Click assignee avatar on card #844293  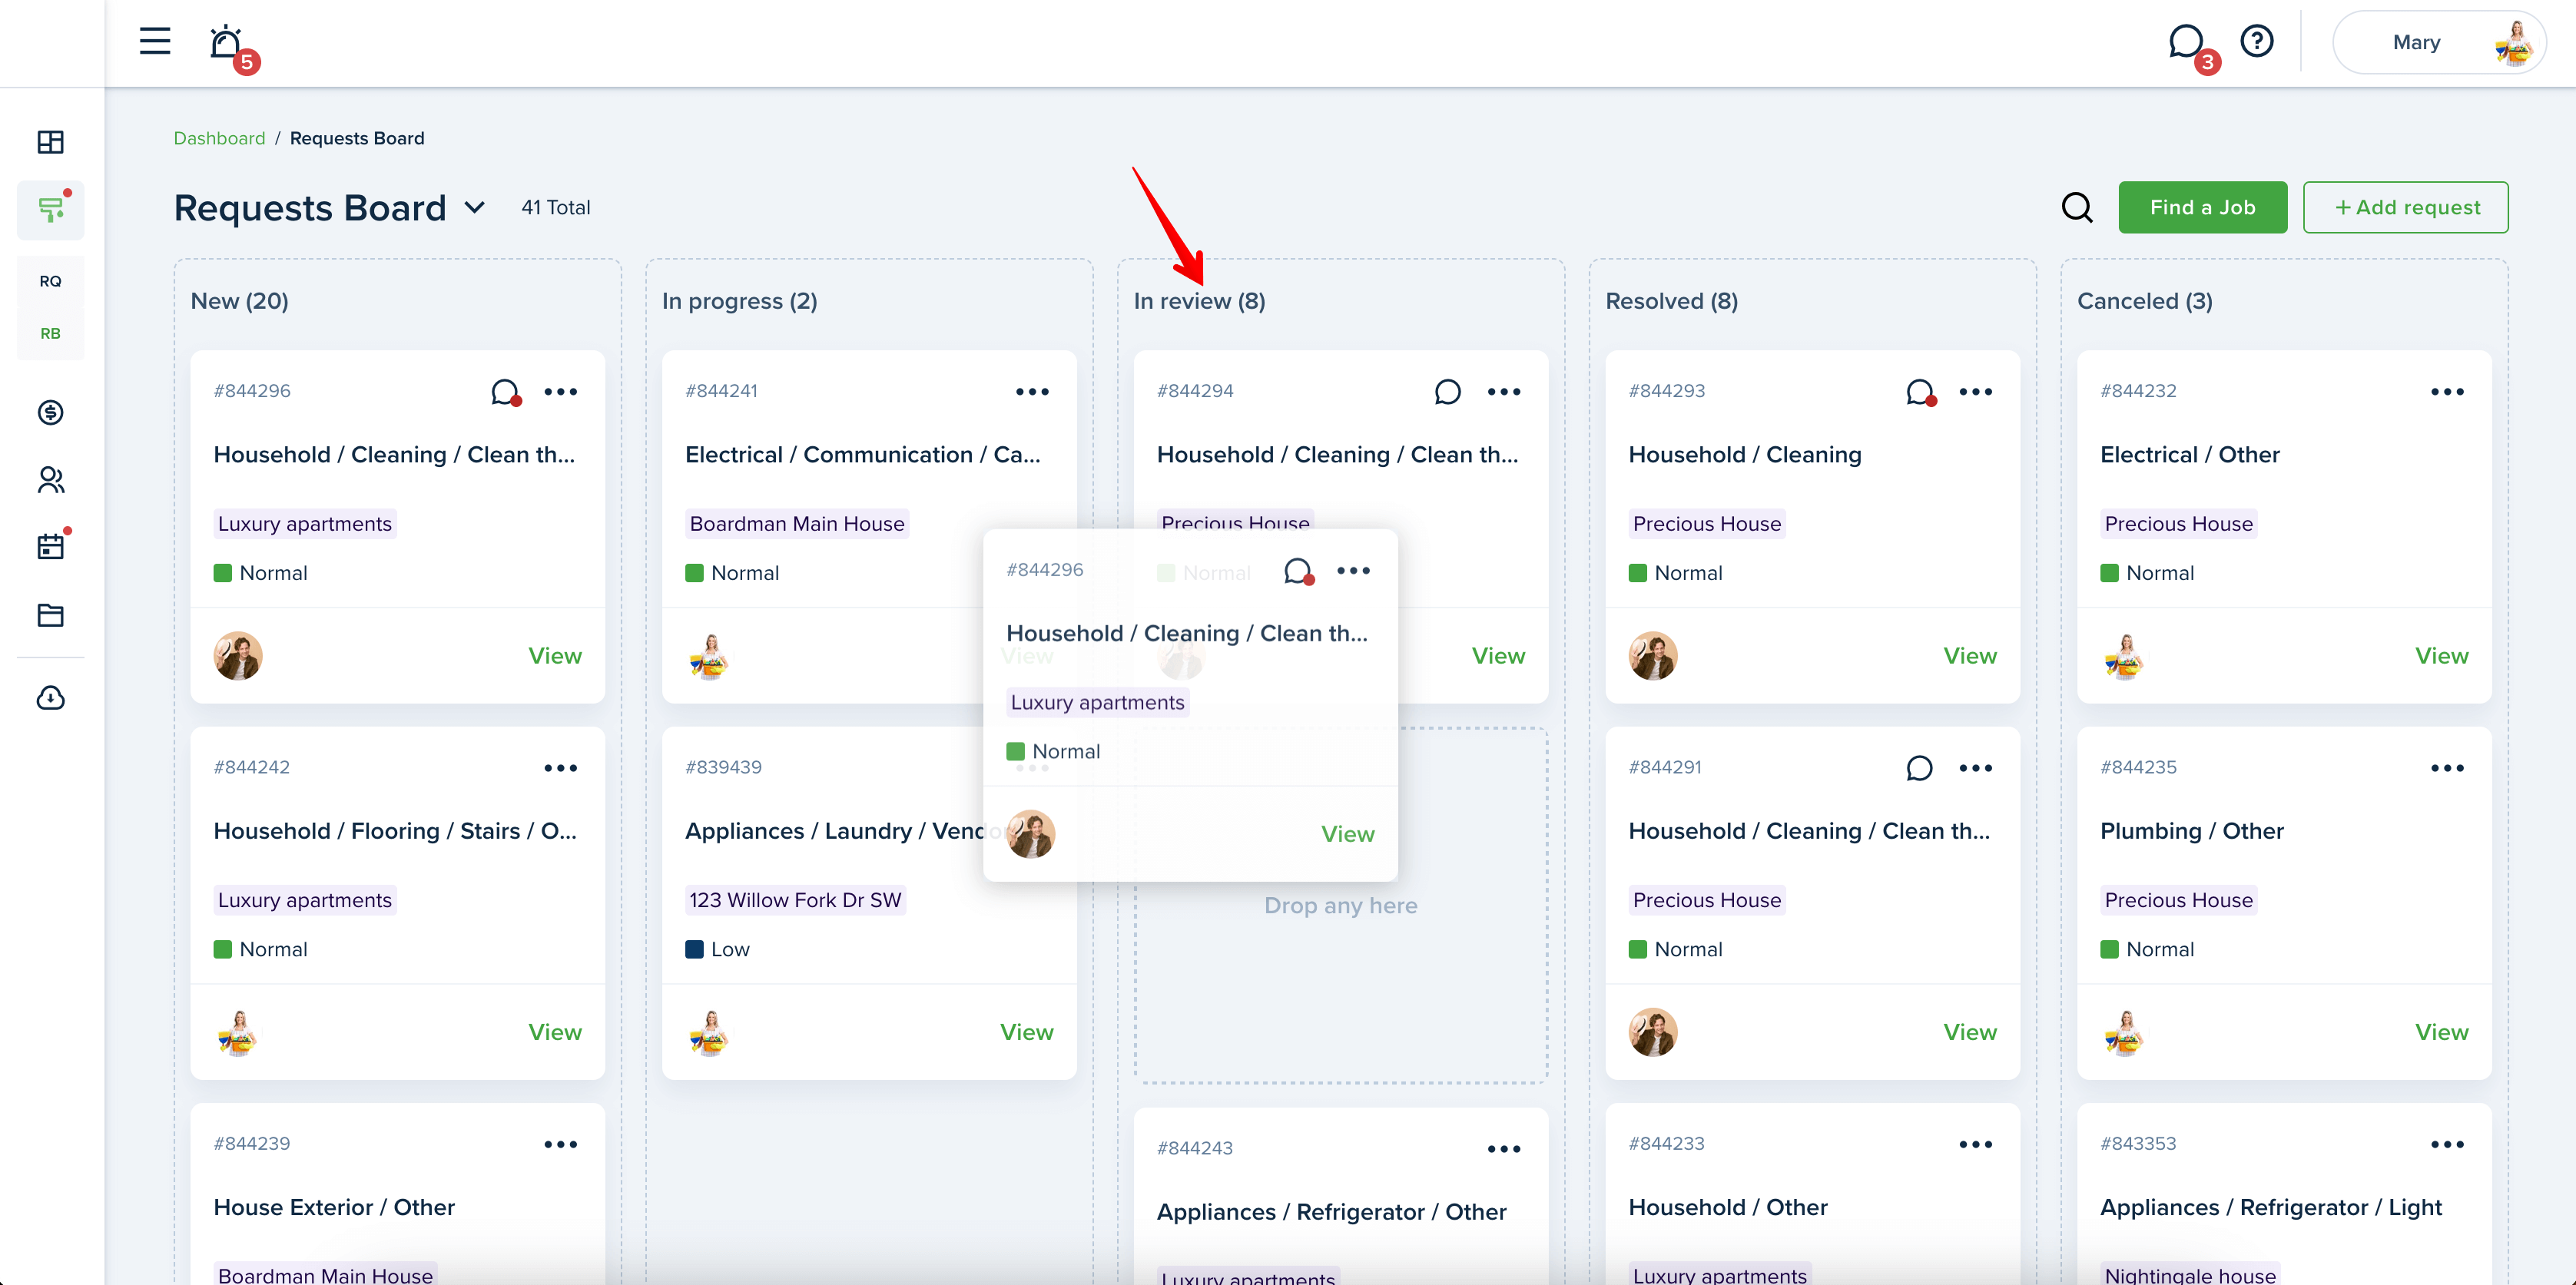(1653, 656)
